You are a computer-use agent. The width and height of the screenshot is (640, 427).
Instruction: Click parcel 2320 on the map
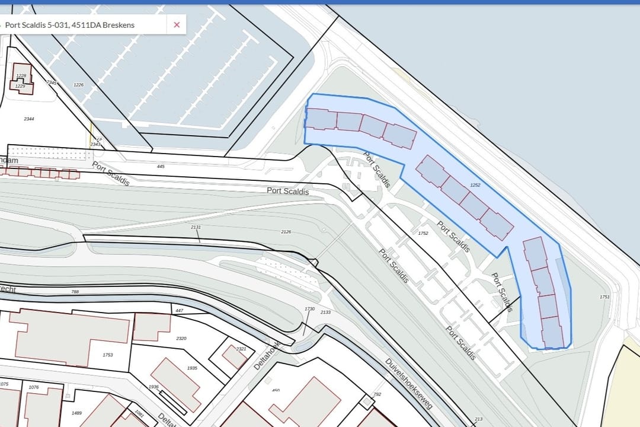pos(181,339)
